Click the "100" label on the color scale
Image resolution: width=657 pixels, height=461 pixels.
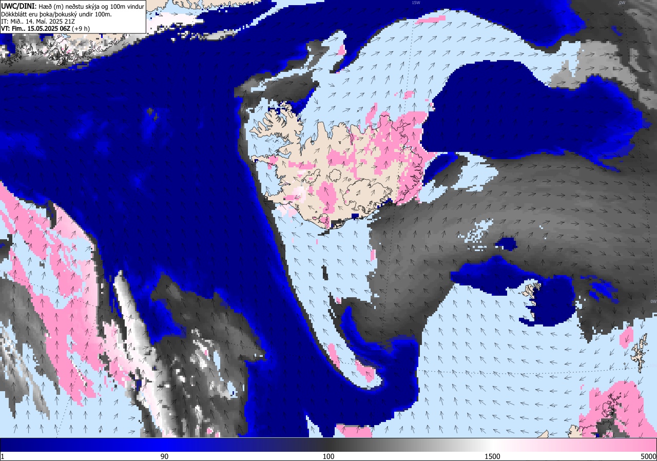click(328, 456)
